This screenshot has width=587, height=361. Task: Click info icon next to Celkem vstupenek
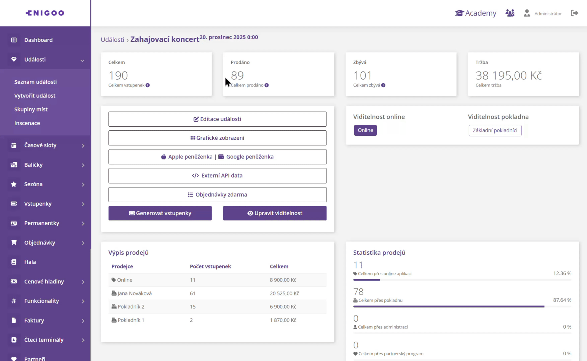point(148,85)
